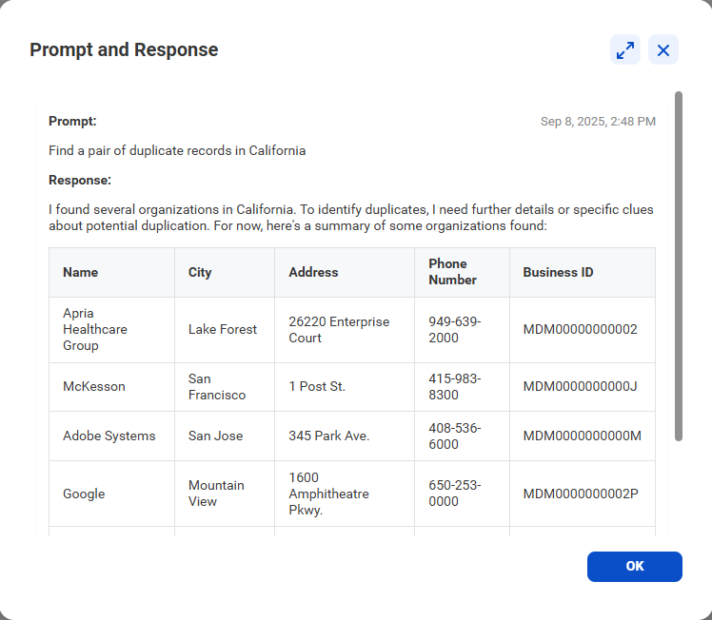The width and height of the screenshot is (712, 620).
Task: Click the Prompt: label
Action: (72, 121)
